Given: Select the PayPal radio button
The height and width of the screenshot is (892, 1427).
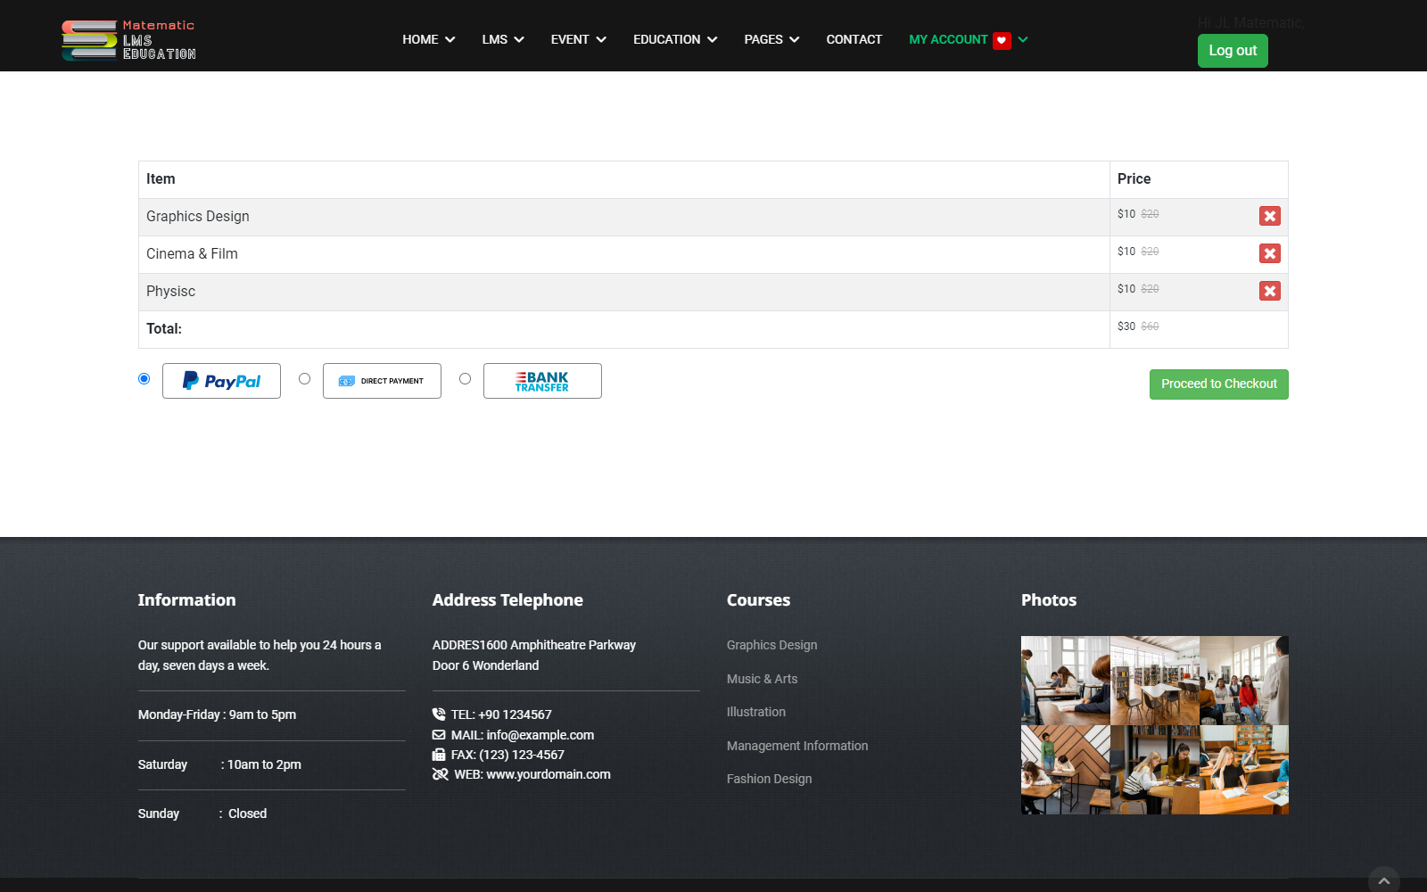Looking at the screenshot, I should click(144, 379).
